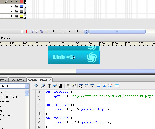Click the code line "on (release){"
The height and width of the screenshot is (129, 155).
(59, 92)
